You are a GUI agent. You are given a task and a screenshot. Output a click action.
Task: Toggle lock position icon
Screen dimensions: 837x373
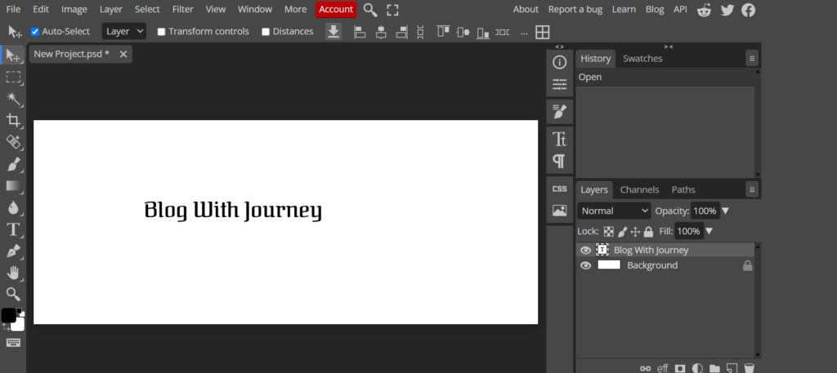coord(635,232)
